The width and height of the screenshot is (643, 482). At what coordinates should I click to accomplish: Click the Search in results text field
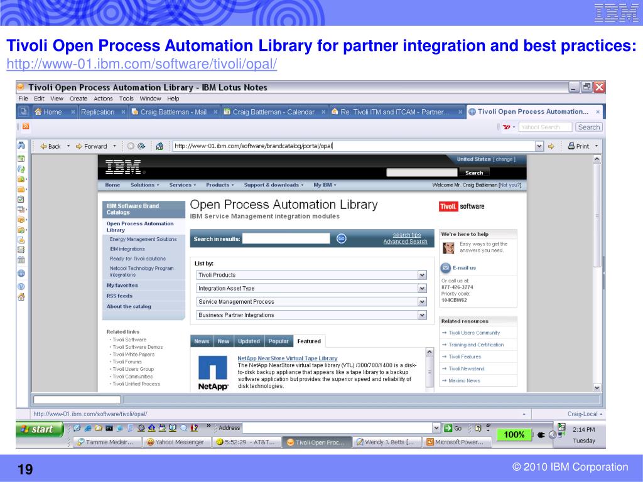tap(286, 238)
